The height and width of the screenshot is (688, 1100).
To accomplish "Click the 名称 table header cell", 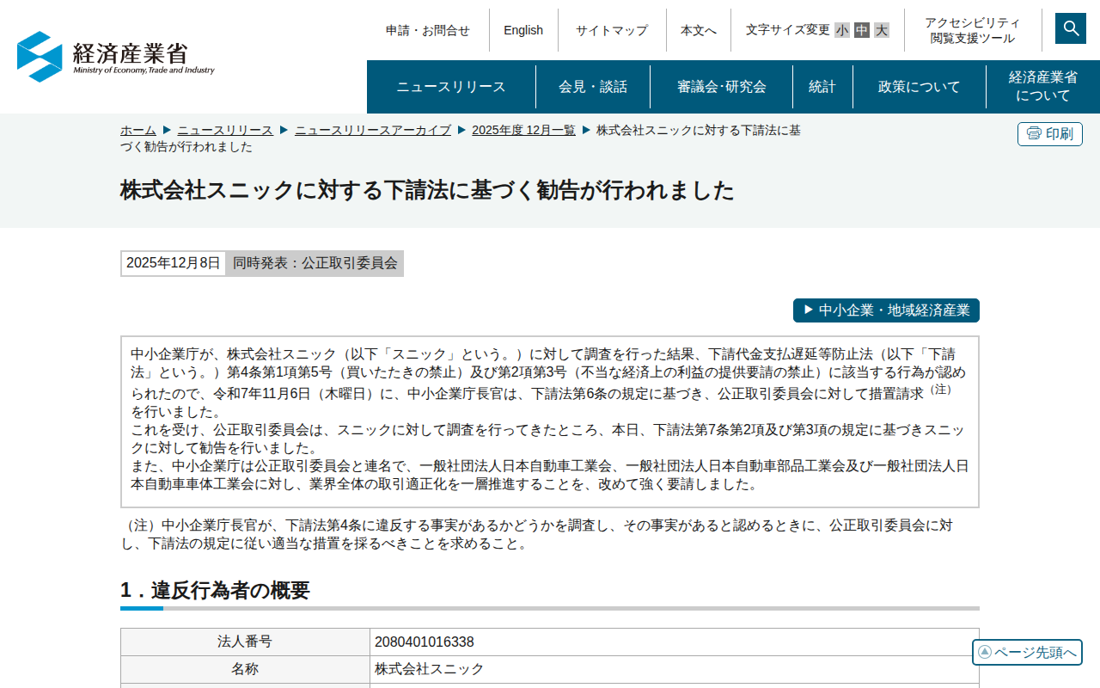I will 245,669.
